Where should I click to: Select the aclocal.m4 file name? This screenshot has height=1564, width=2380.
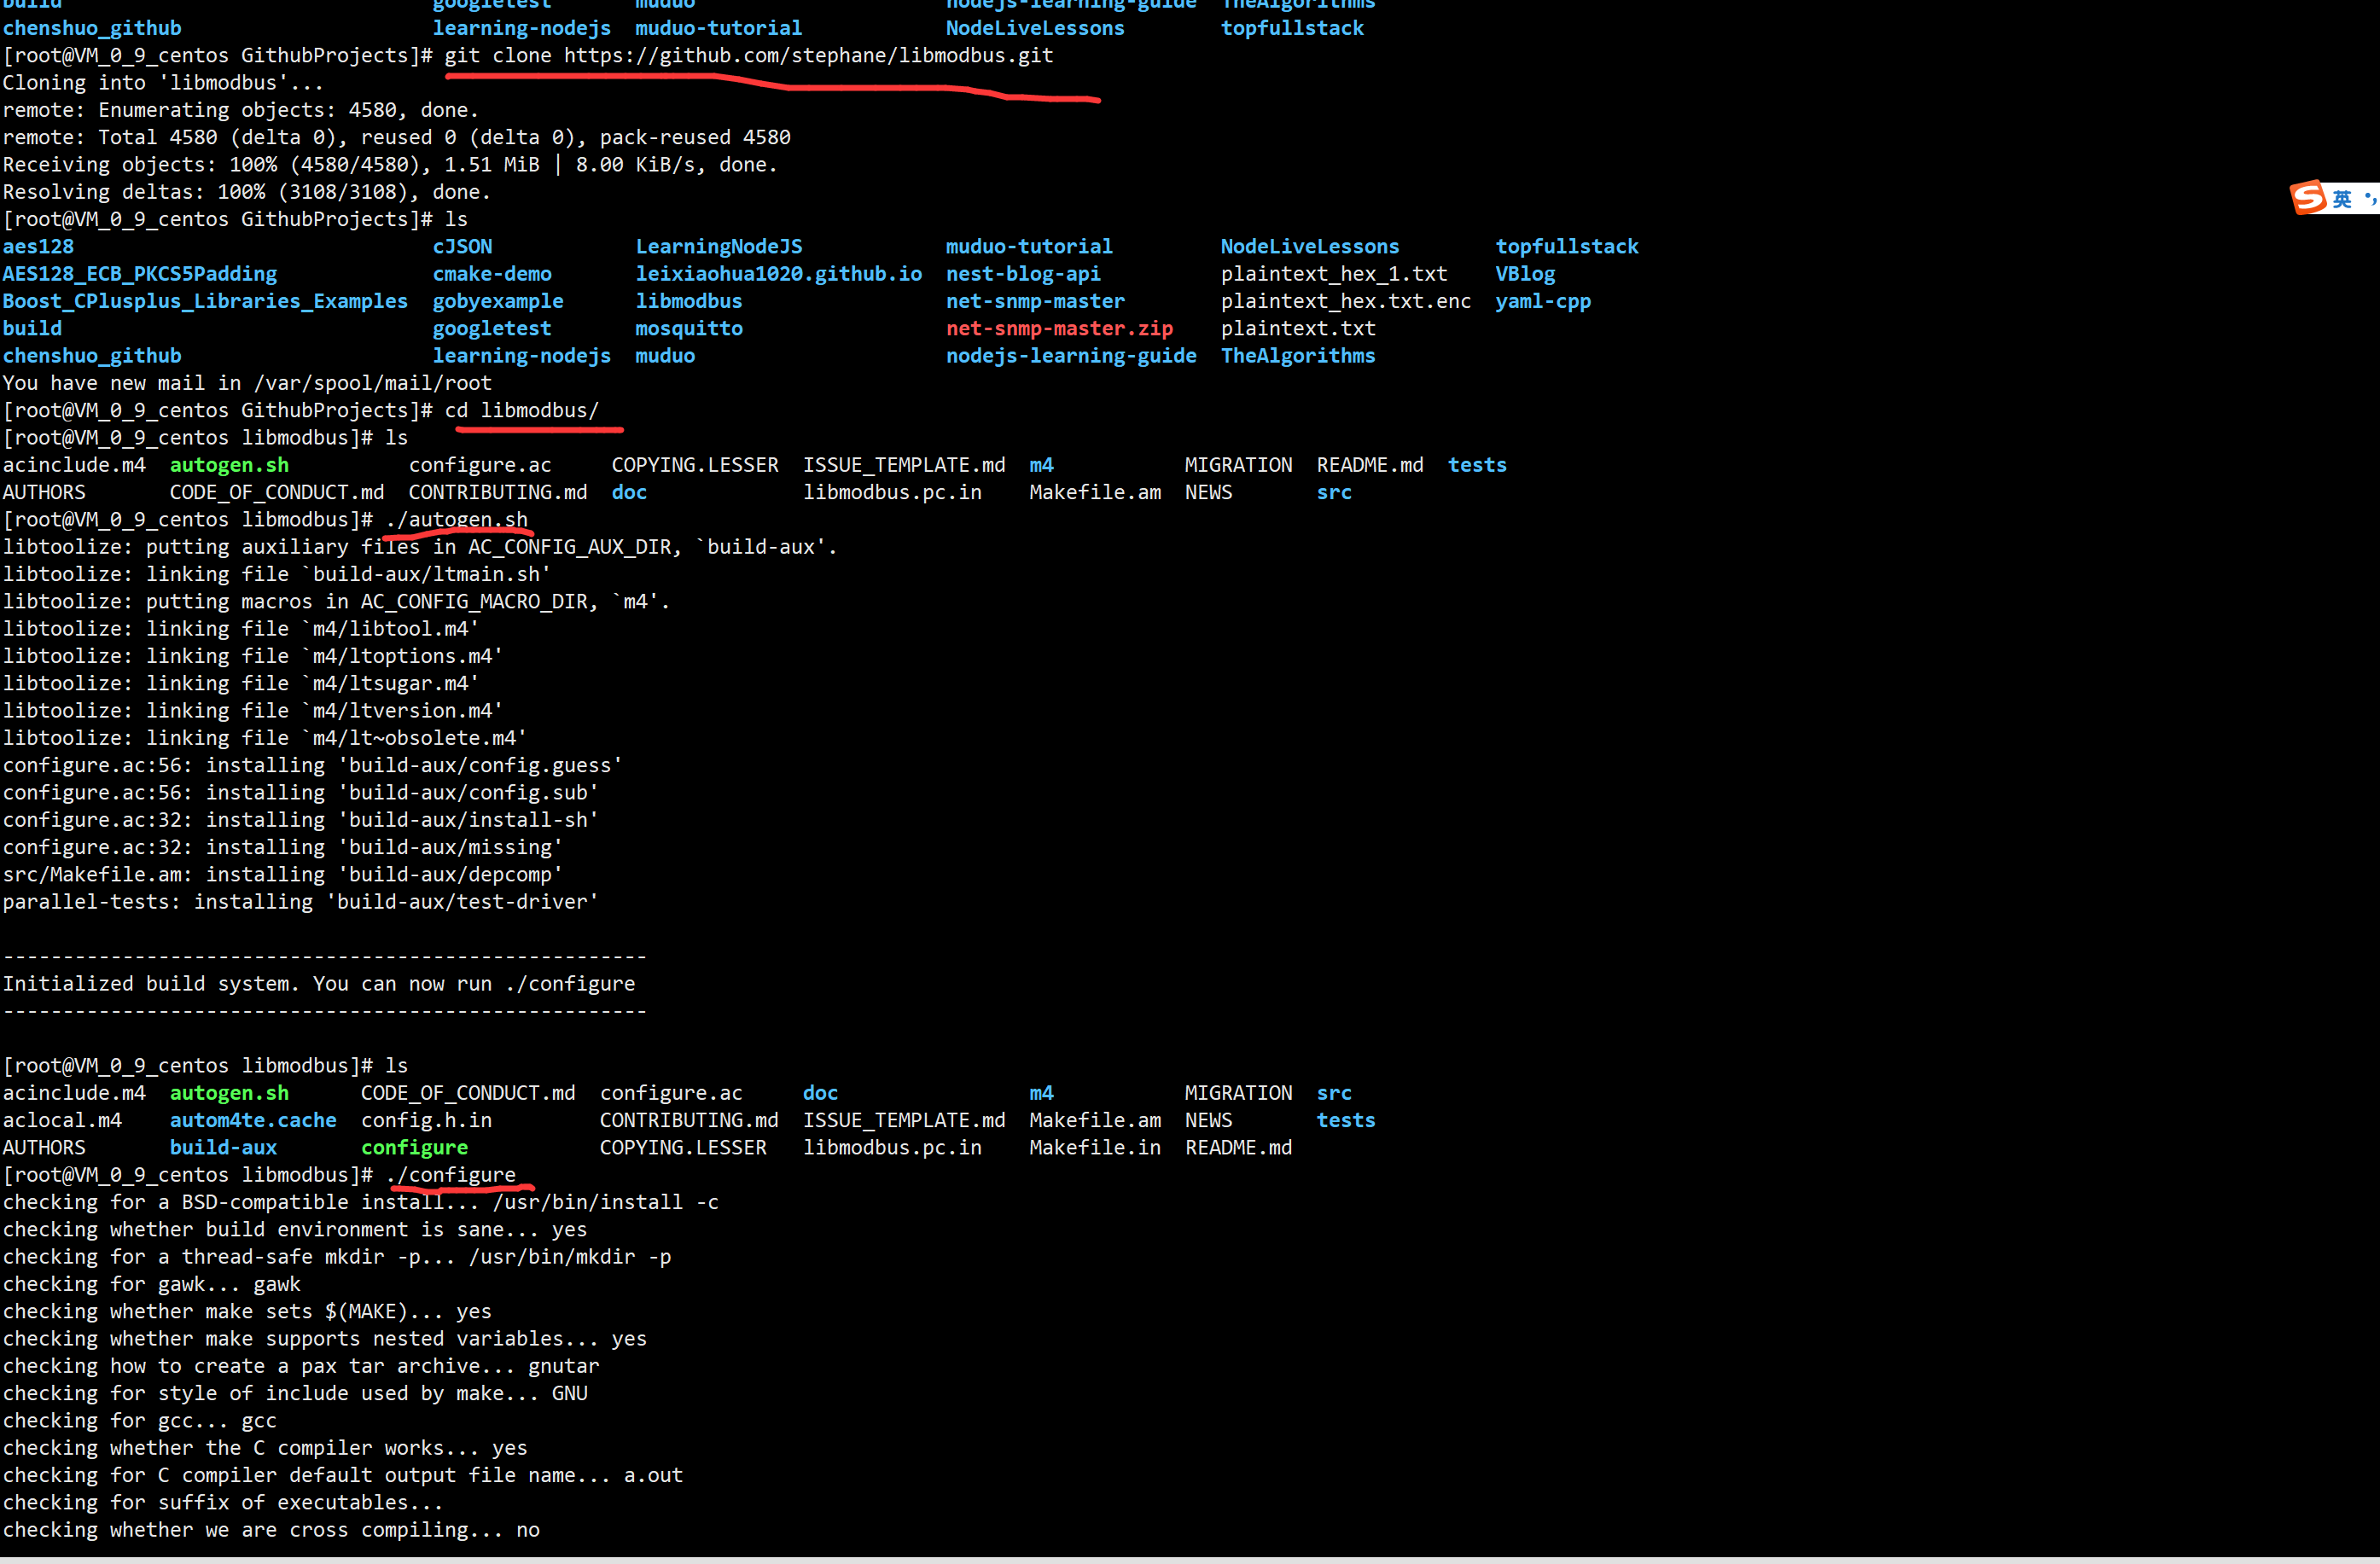[62, 1121]
